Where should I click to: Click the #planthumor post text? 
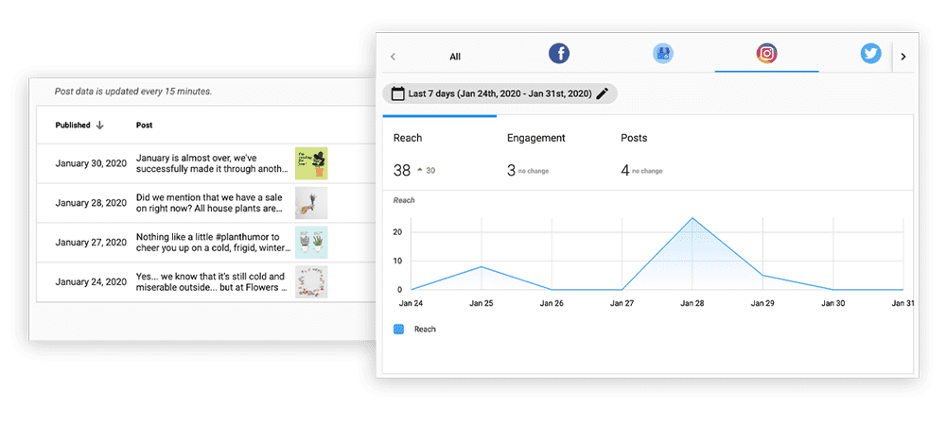(x=210, y=242)
